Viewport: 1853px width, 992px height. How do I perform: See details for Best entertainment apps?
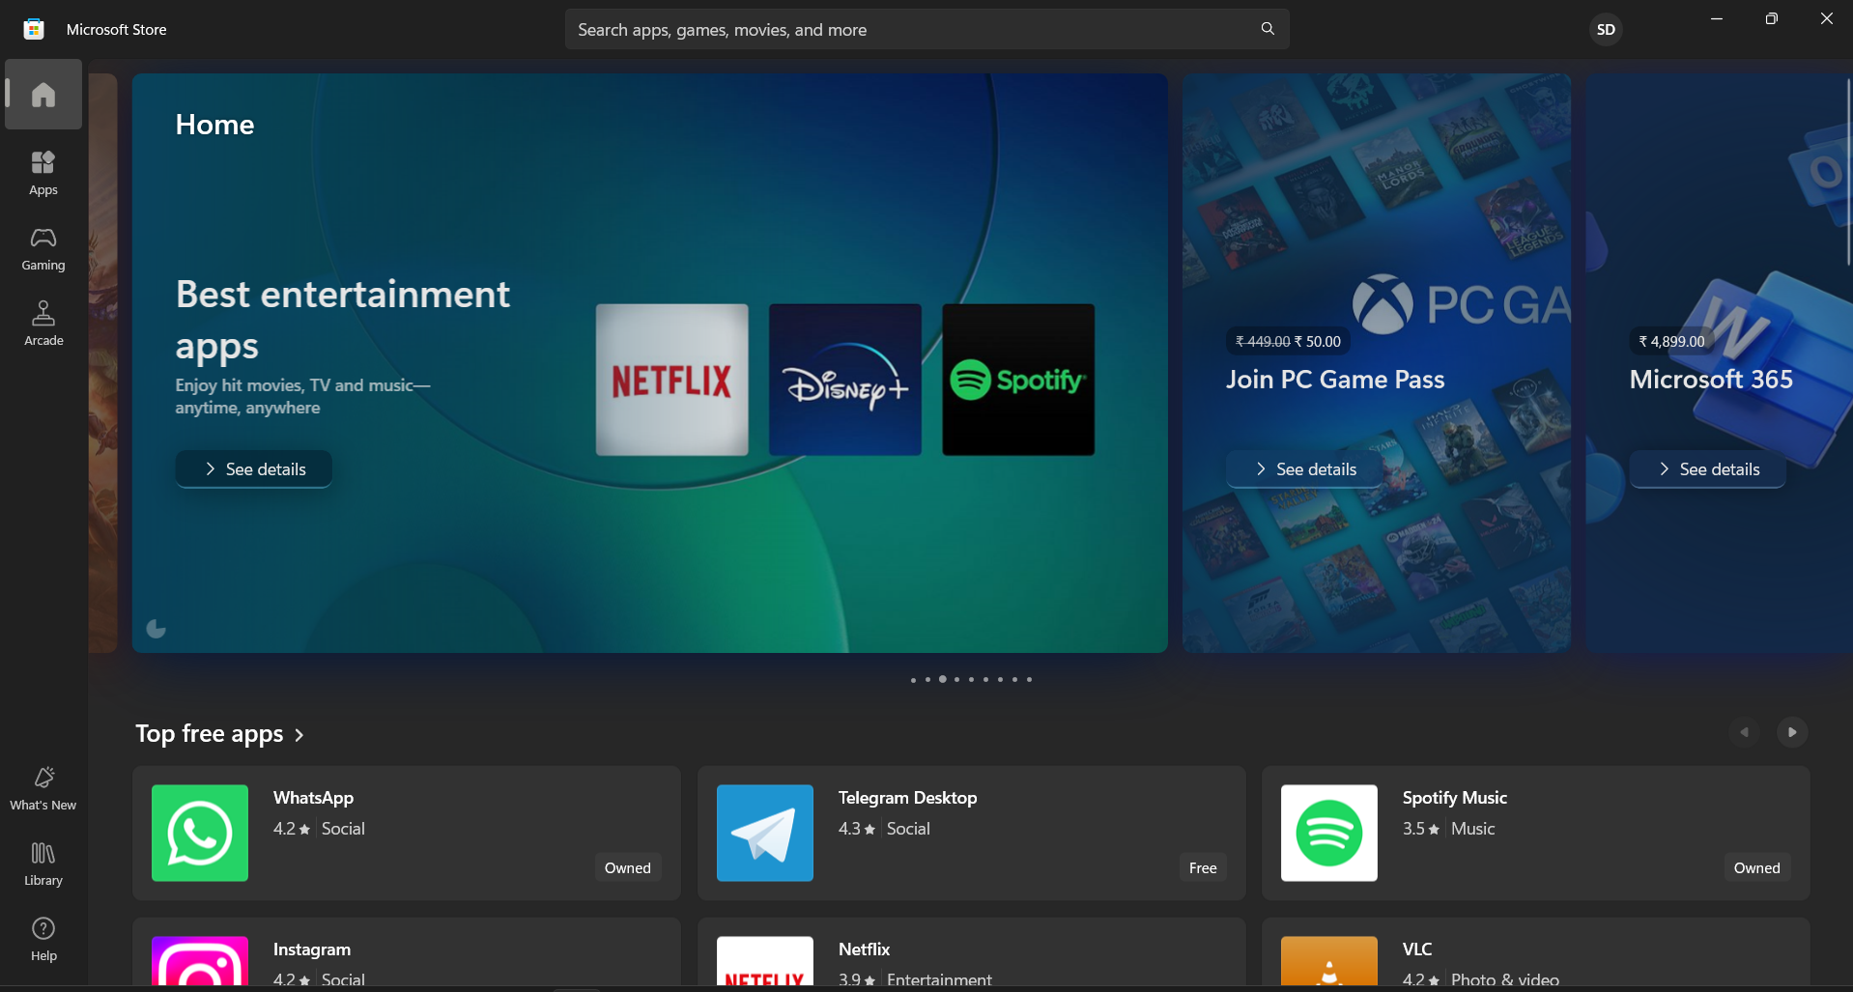click(x=254, y=469)
